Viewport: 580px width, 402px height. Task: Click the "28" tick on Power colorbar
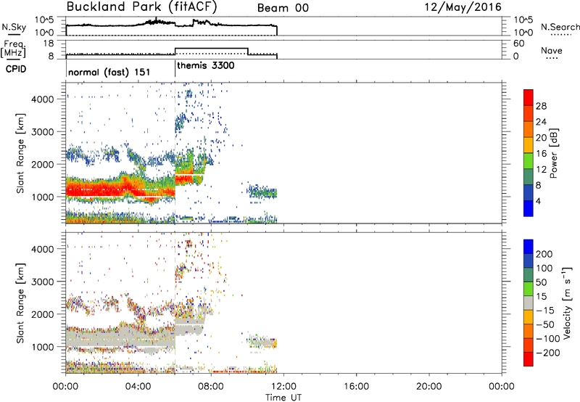pos(541,106)
